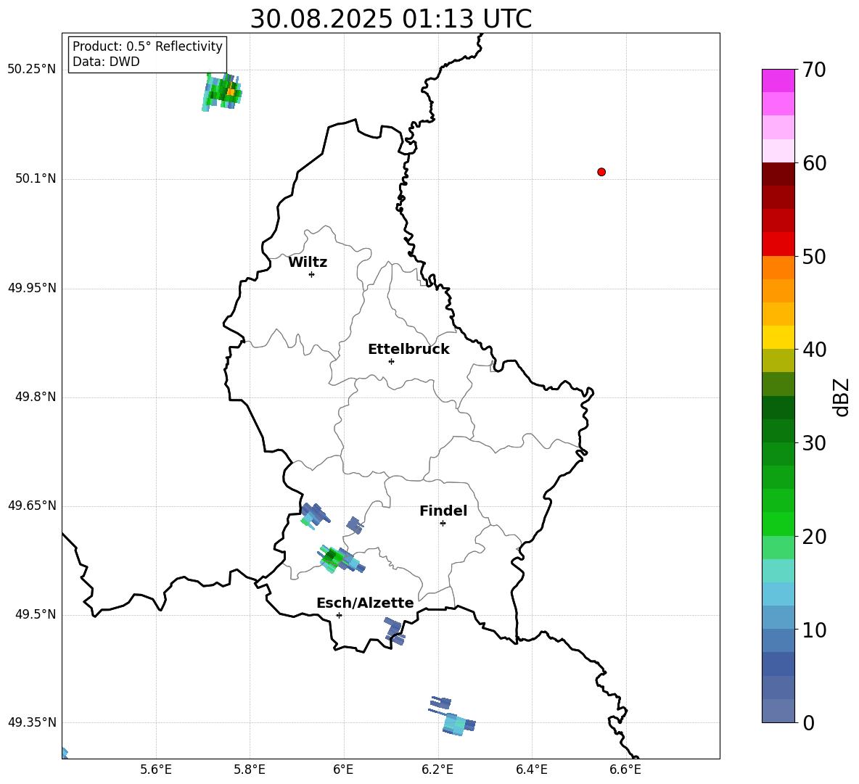Image resolution: width=859 pixels, height=784 pixels.
Task: Click the dBZ colorbar axis label
Action: [841, 397]
